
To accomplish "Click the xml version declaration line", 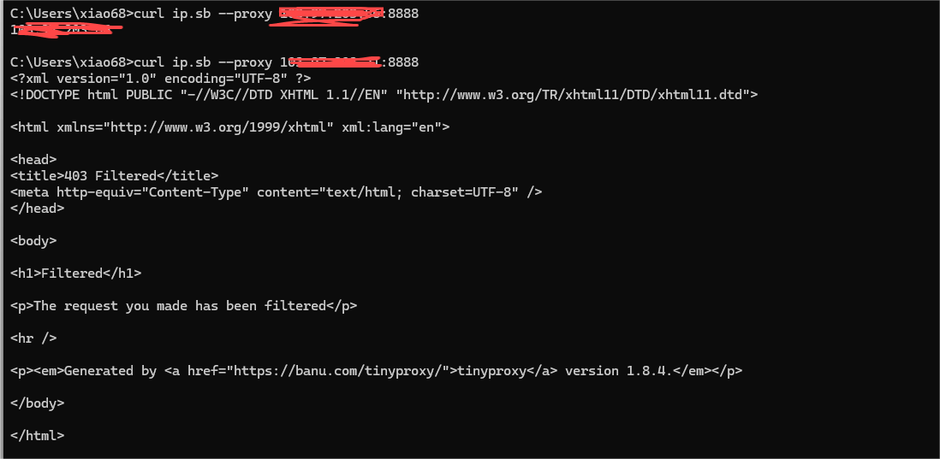I will 161,79.
